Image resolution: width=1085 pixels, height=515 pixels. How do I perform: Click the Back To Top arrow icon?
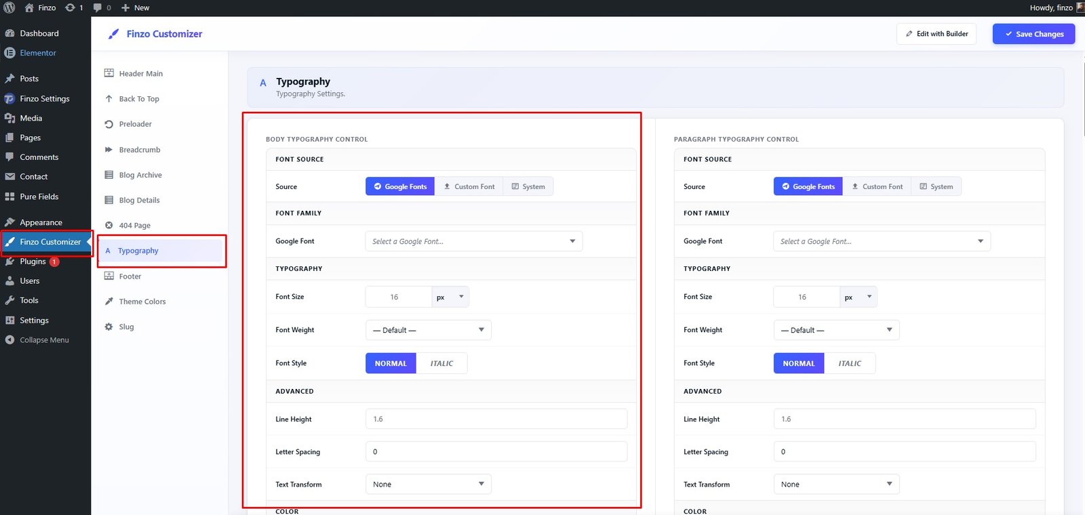pyautogui.click(x=108, y=99)
